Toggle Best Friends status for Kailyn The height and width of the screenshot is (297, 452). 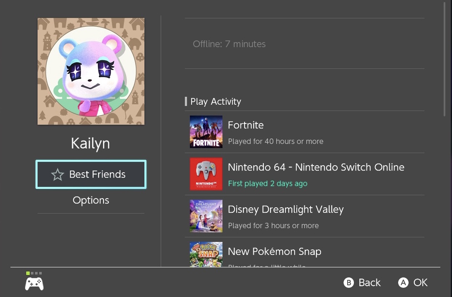point(91,174)
